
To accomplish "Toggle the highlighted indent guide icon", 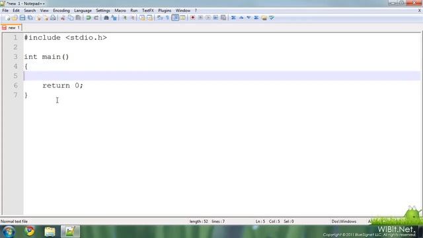I will pos(175,18).
